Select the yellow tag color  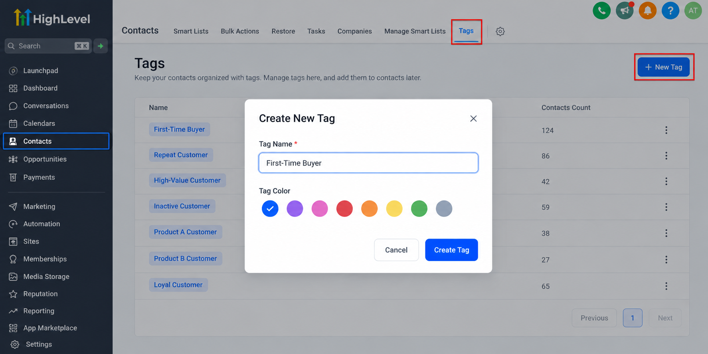[394, 208]
